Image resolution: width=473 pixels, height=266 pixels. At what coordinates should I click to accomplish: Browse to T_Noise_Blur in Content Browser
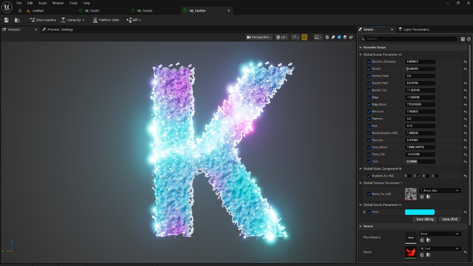click(x=428, y=197)
